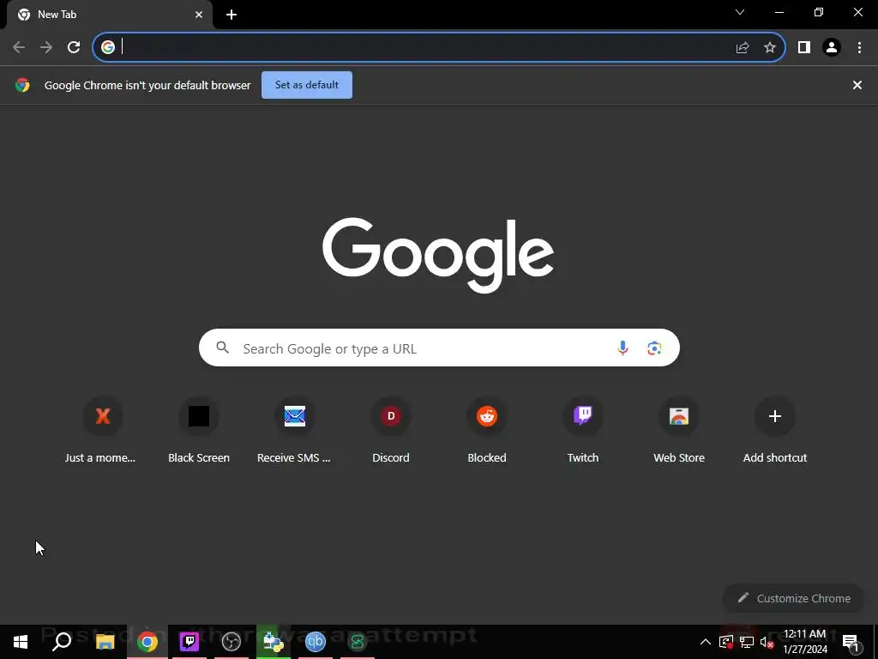Bookmark this tab with the star icon
This screenshot has width=878, height=659.
pos(770,47)
